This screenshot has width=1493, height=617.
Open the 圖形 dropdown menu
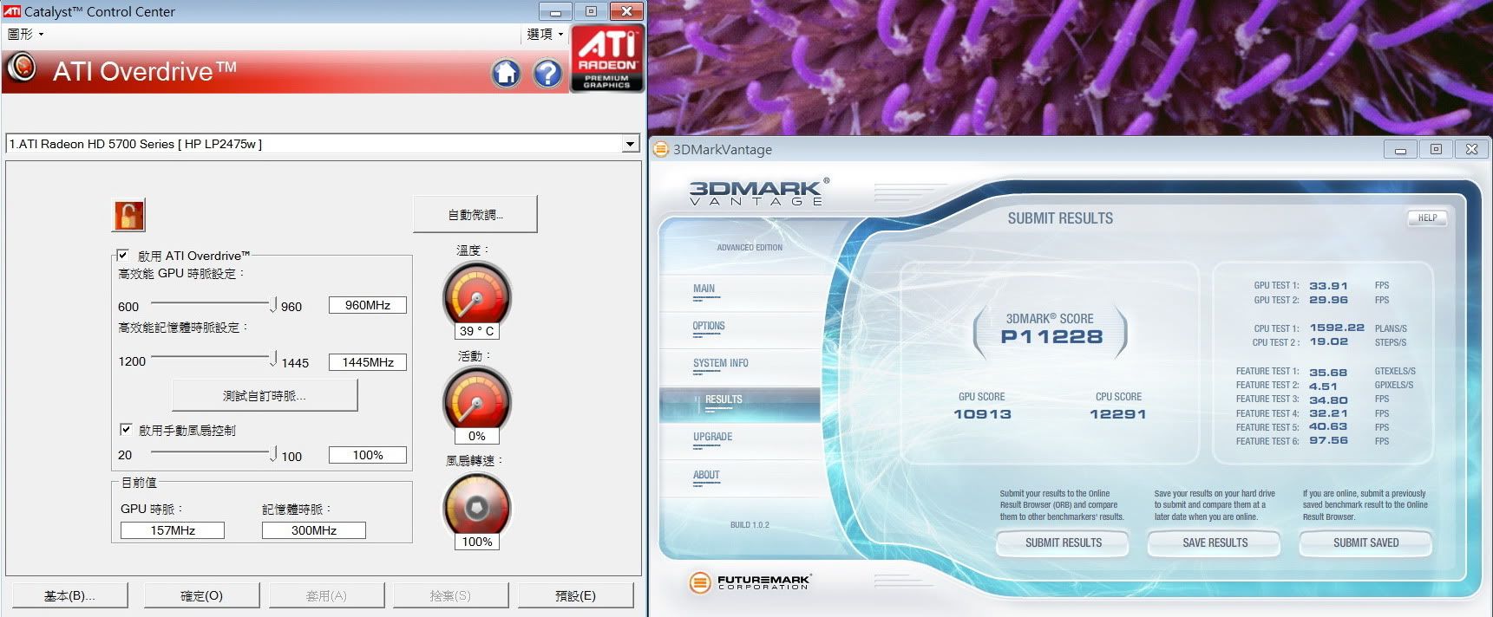click(25, 34)
